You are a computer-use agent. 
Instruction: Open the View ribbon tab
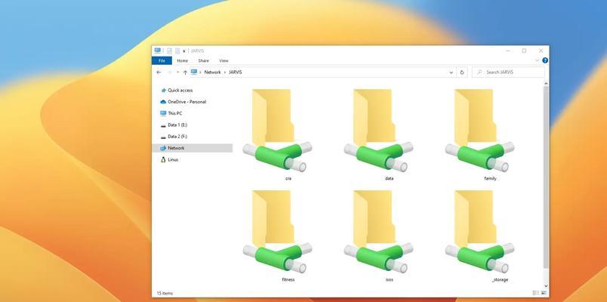[223, 61]
